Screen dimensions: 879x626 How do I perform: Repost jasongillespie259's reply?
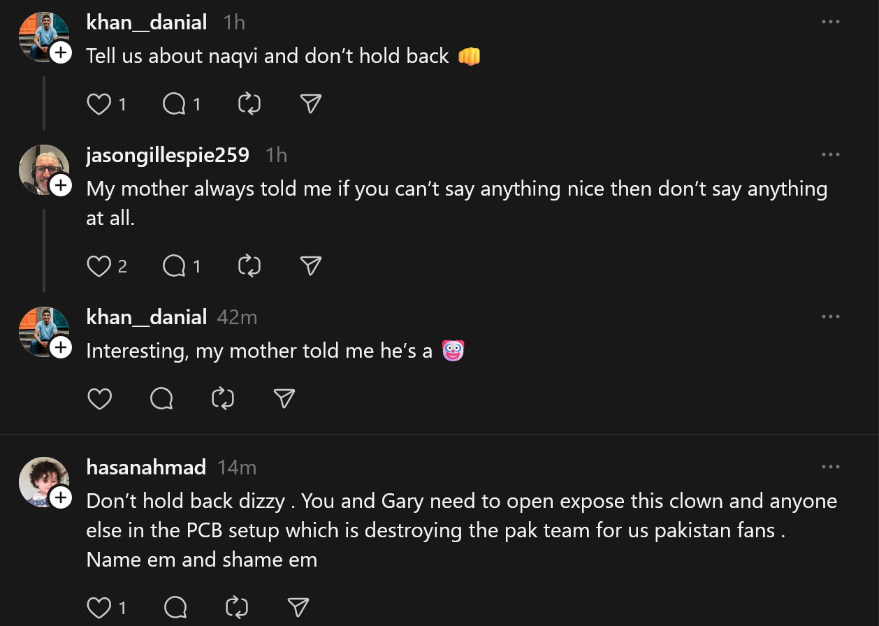click(249, 265)
